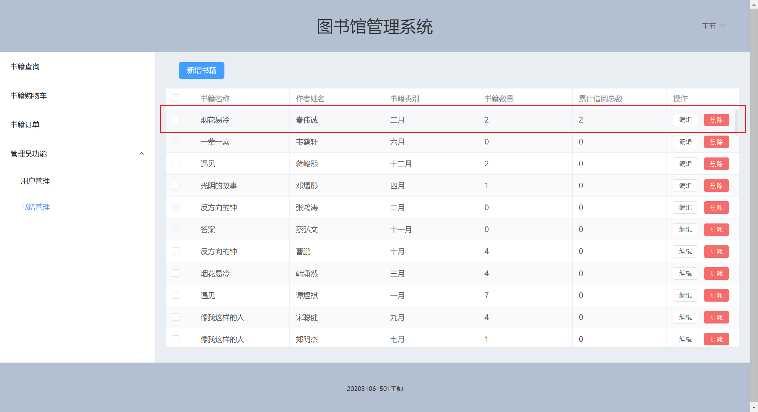Image resolution: width=758 pixels, height=412 pixels.
Task: Click the 新增书籍 button
Action: tap(201, 70)
